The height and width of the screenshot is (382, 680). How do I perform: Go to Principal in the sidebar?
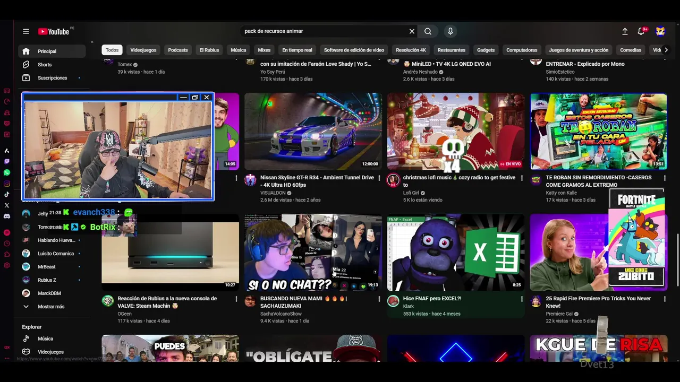coord(52,51)
